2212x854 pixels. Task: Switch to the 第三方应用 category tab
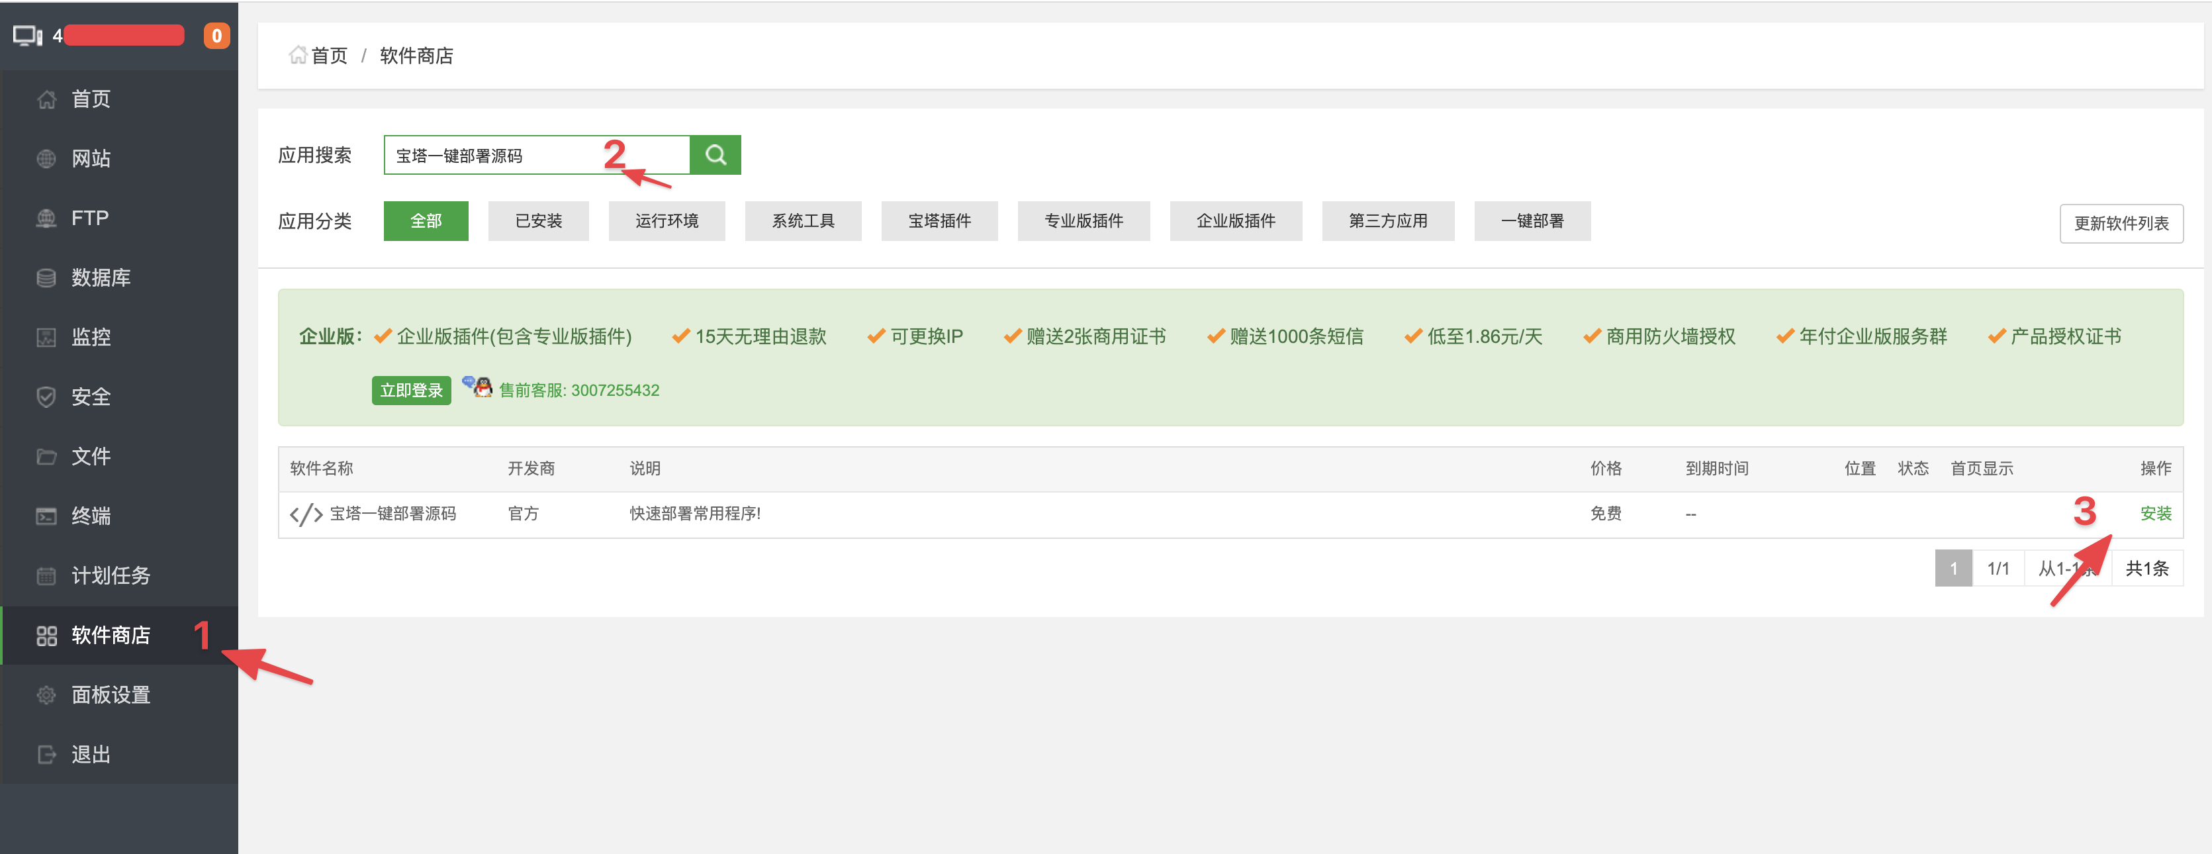tap(1388, 221)
